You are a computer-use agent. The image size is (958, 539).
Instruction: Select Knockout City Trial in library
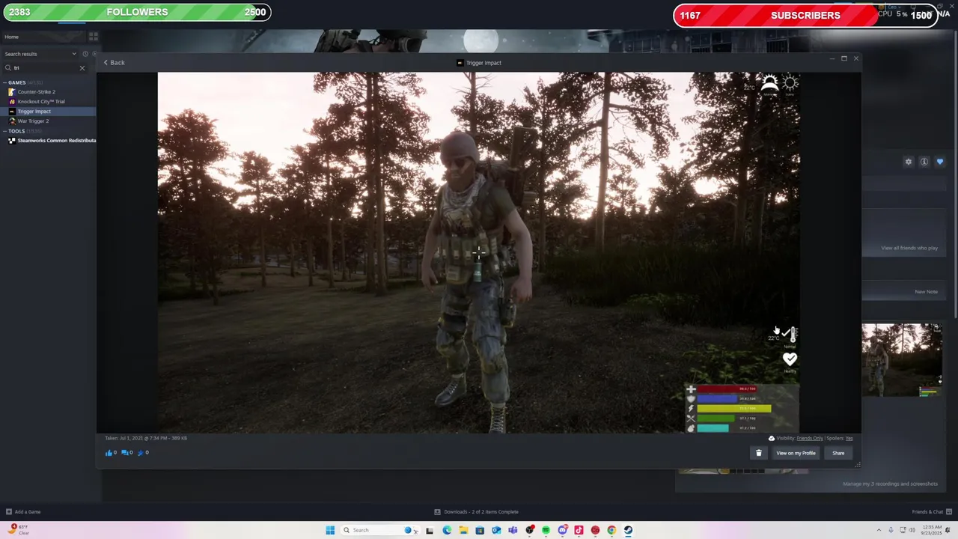pyautogui.click(x=41, y=102)
